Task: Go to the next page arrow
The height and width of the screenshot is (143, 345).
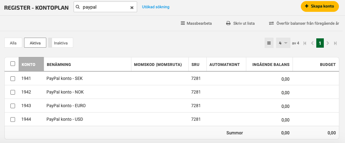Action: click(x=328, y=43)
